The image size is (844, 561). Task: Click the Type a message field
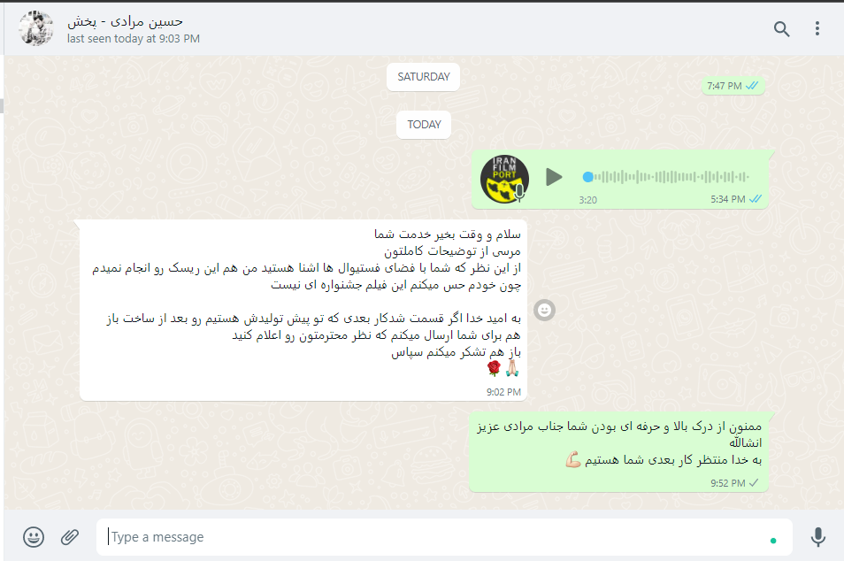[444, 537]
